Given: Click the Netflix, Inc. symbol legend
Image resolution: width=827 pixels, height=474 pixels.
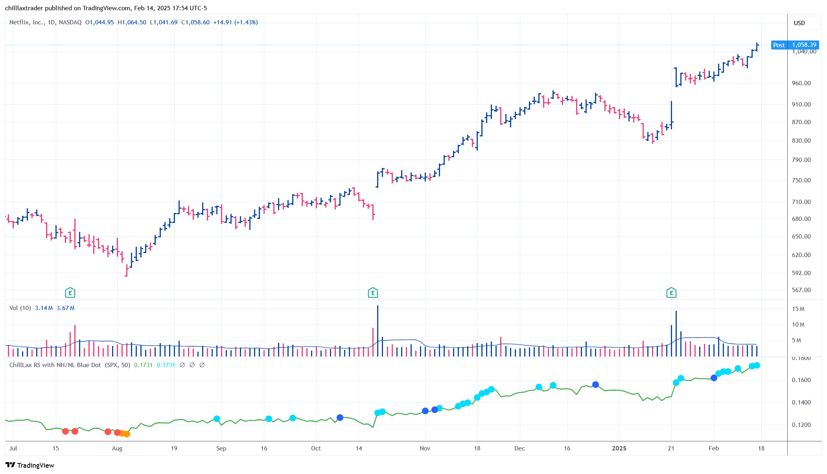Looking at the screenshot, I should (x=46, y=22).
